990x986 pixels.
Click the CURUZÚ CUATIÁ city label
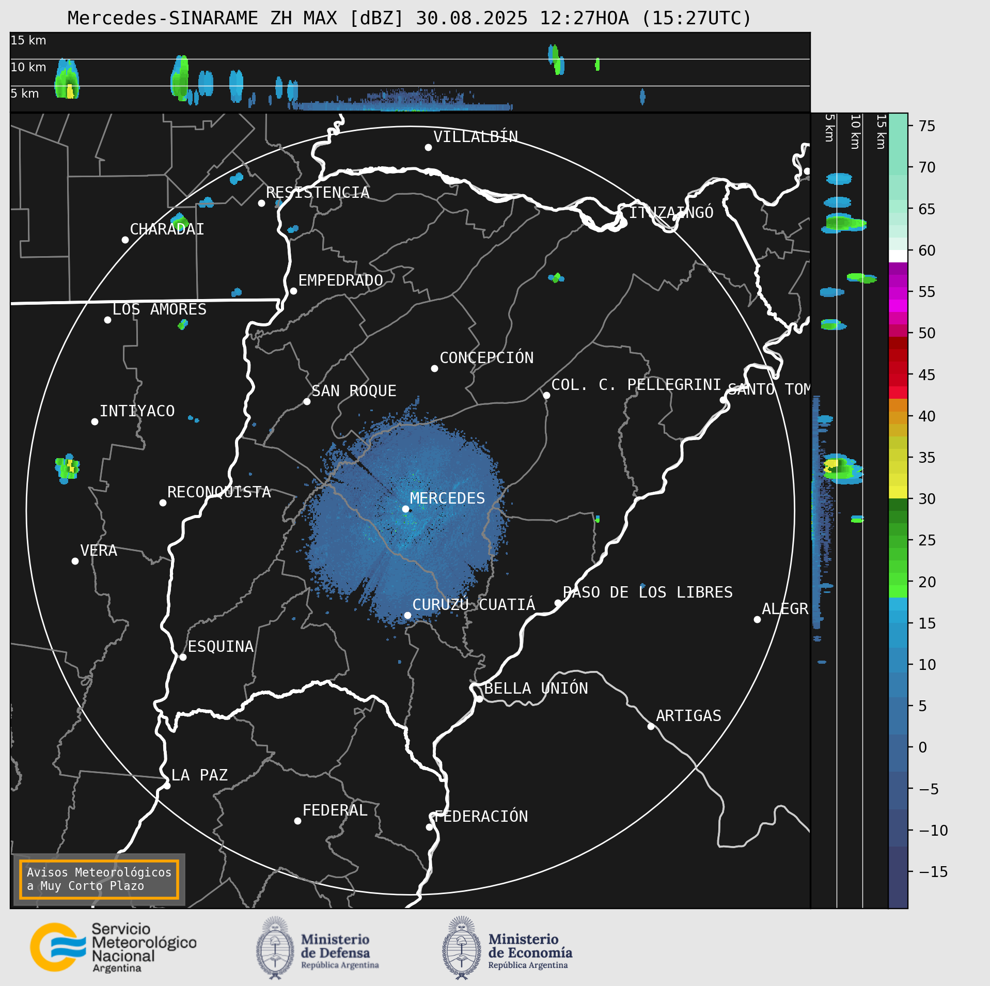[x=474, y=605]
